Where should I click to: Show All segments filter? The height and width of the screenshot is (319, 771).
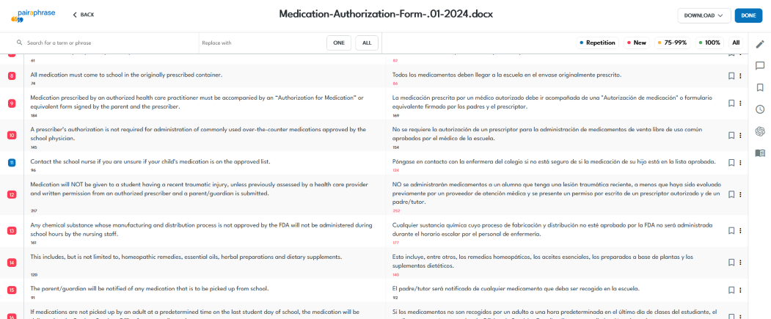[x=736, y=43]
